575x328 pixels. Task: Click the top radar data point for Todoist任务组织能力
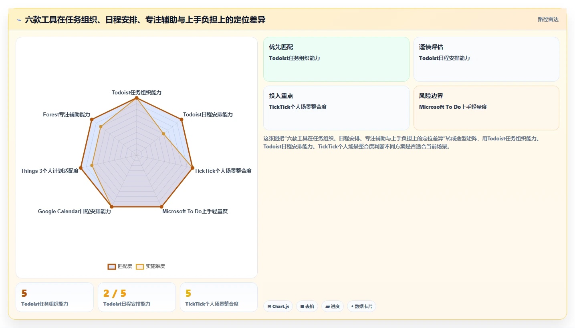point(137,98)
